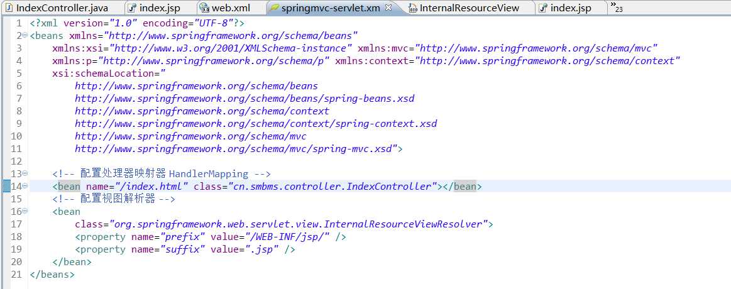Click the schema/context URL on line 8
This screenshot has width=731, height=289.
pos(202,111)
